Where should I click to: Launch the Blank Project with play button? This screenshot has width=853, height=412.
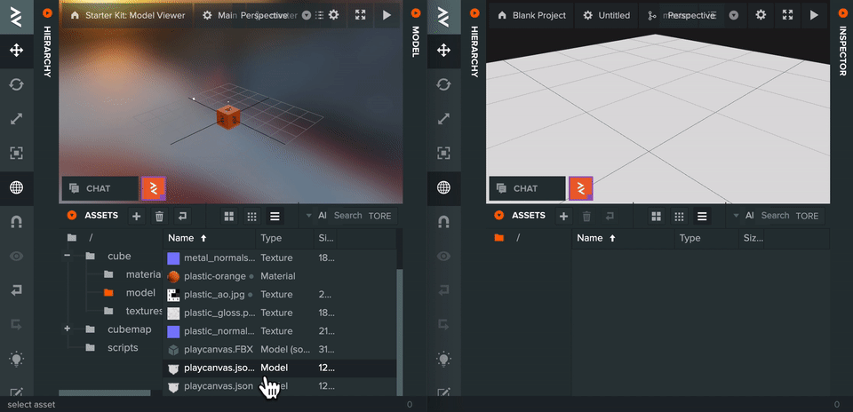tap(814, 15)
